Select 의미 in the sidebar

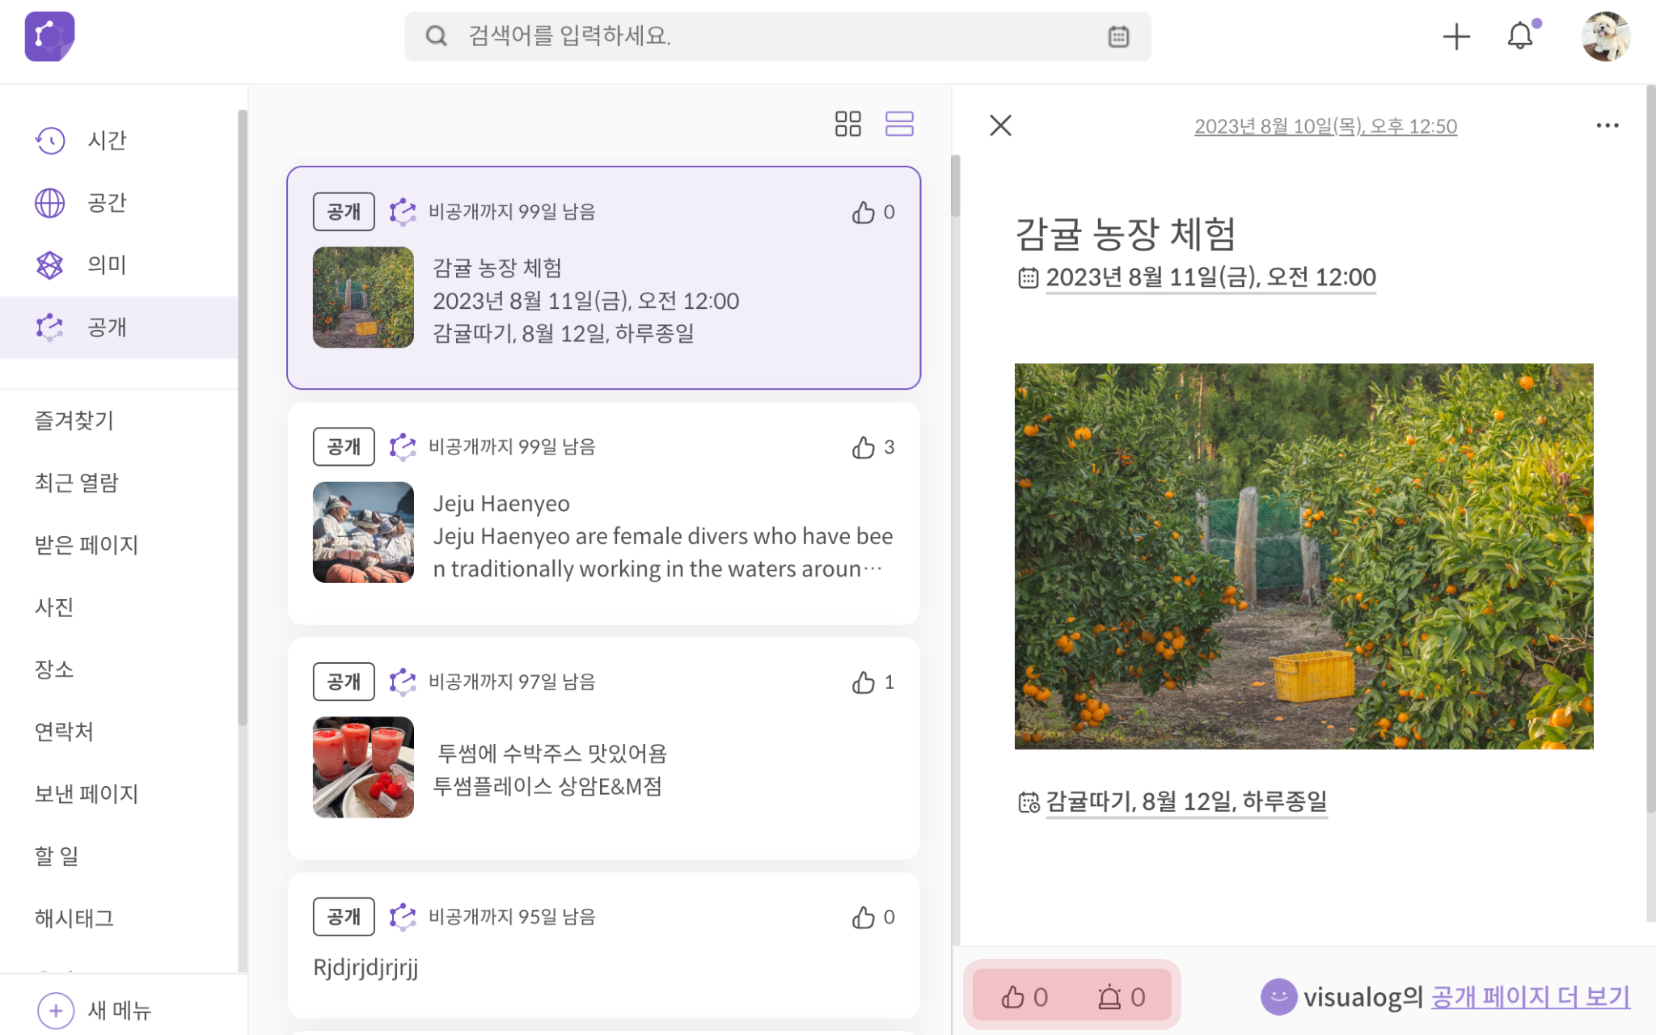tap(119, 265)
